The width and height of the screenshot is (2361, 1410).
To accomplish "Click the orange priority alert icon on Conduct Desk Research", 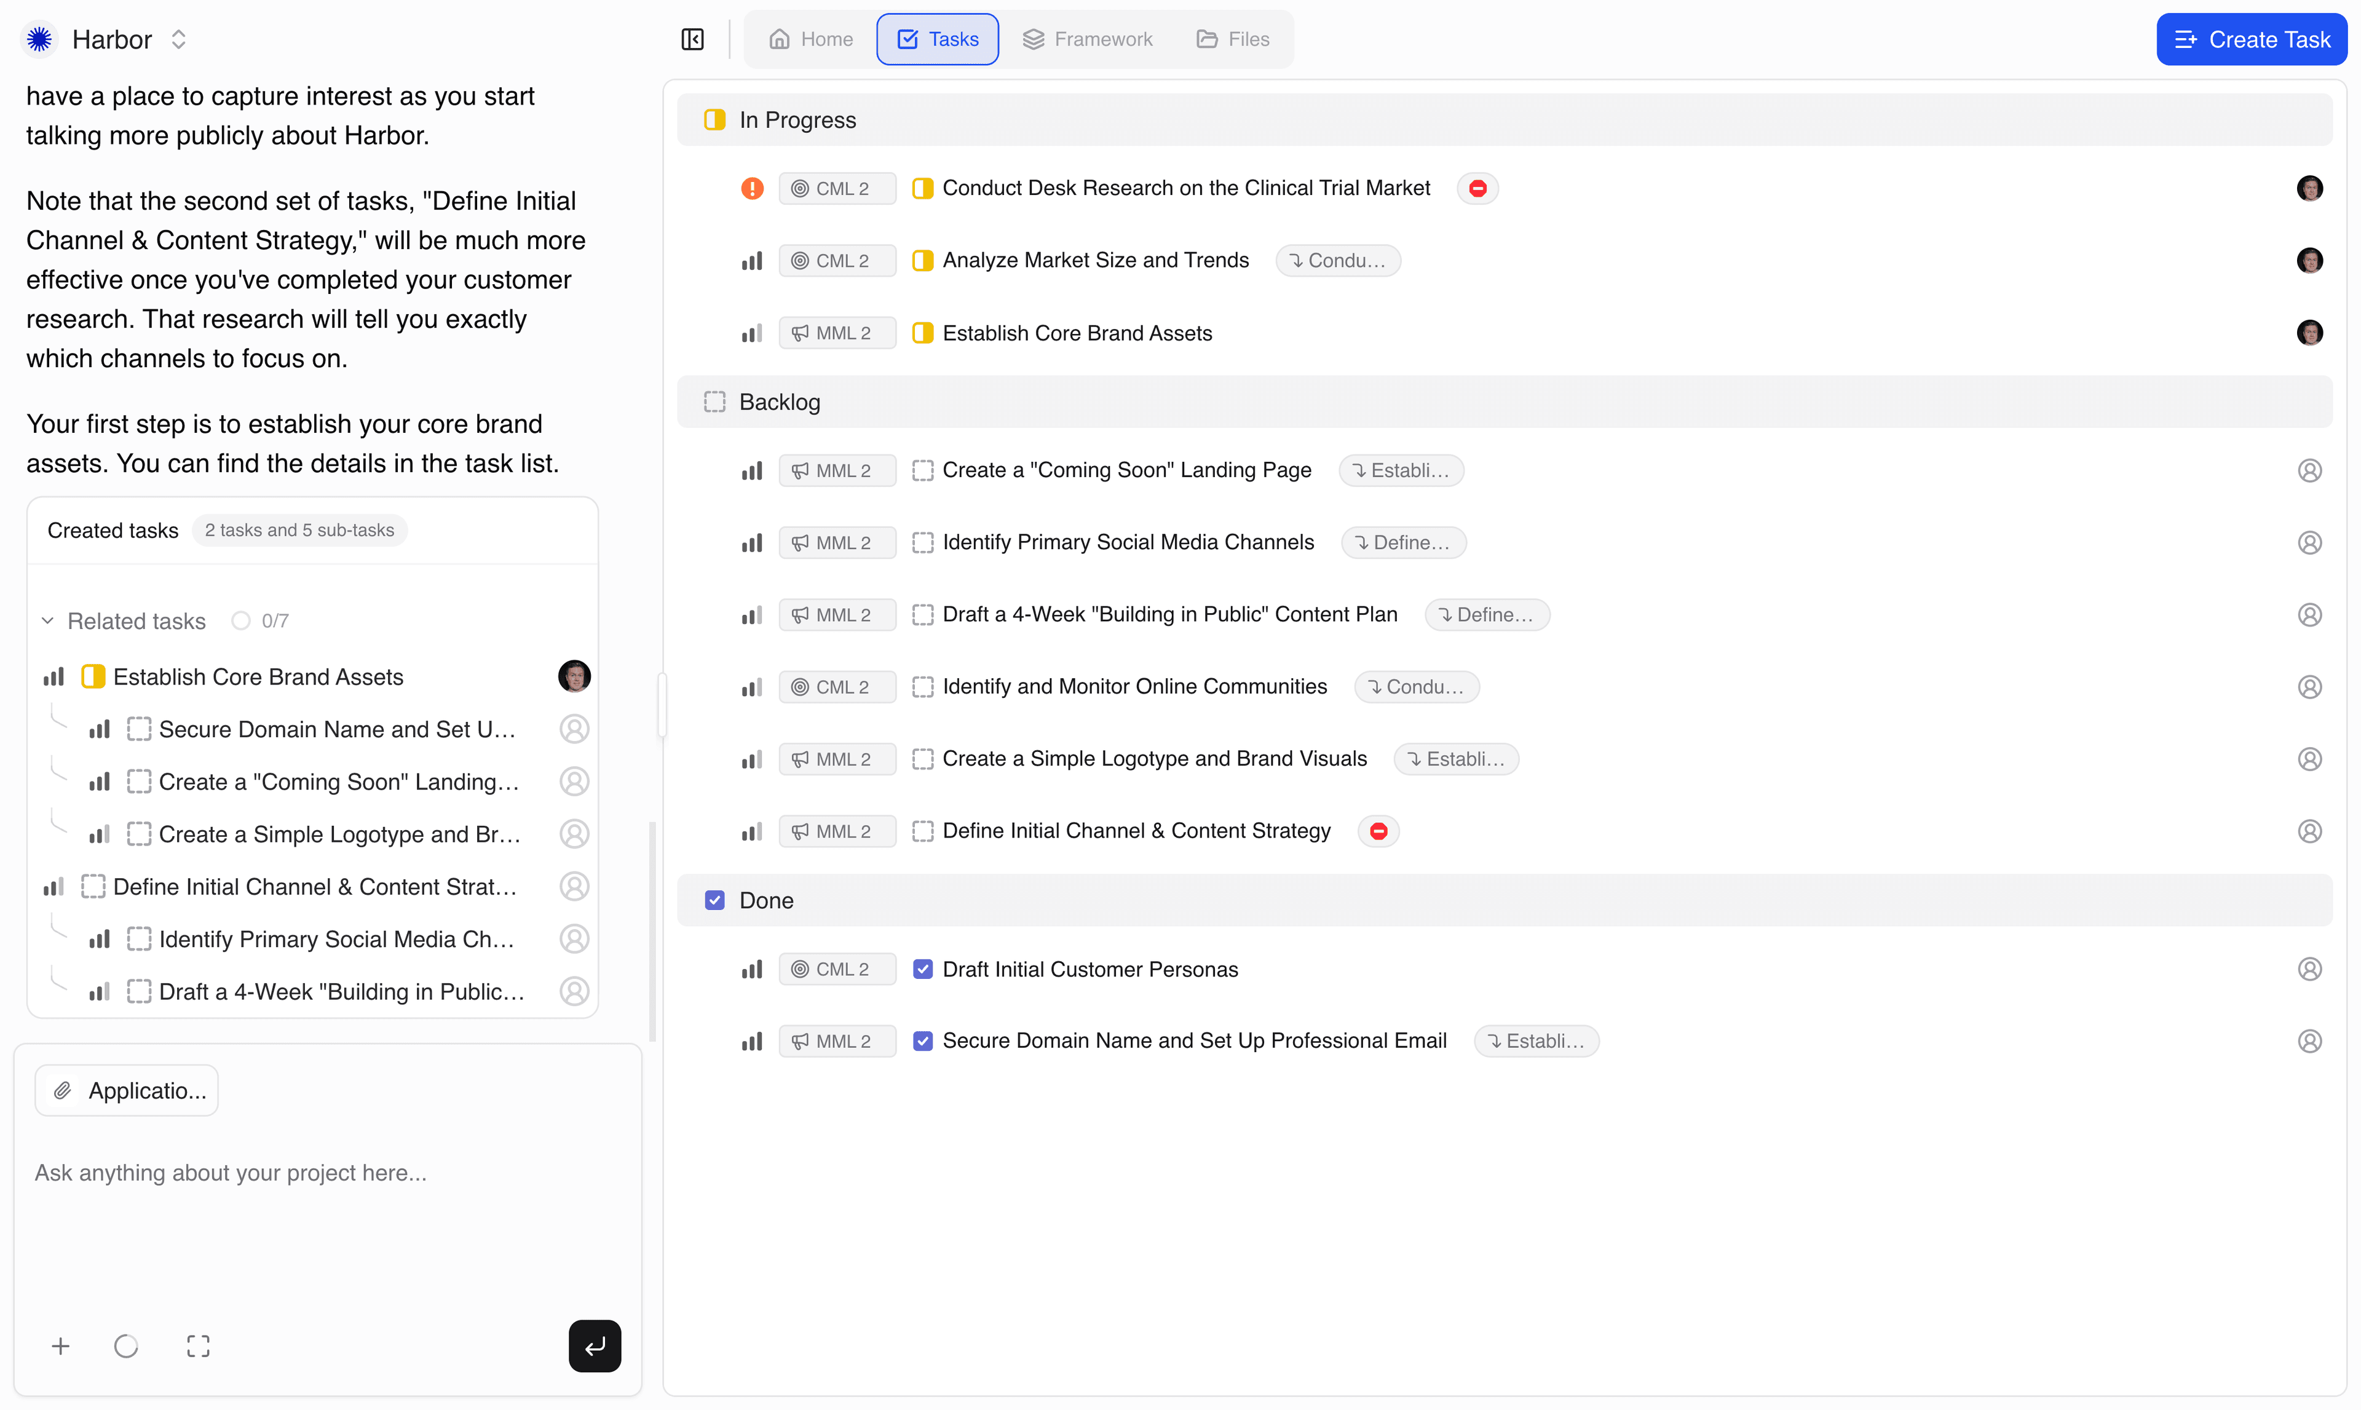I will pos(752,188).
